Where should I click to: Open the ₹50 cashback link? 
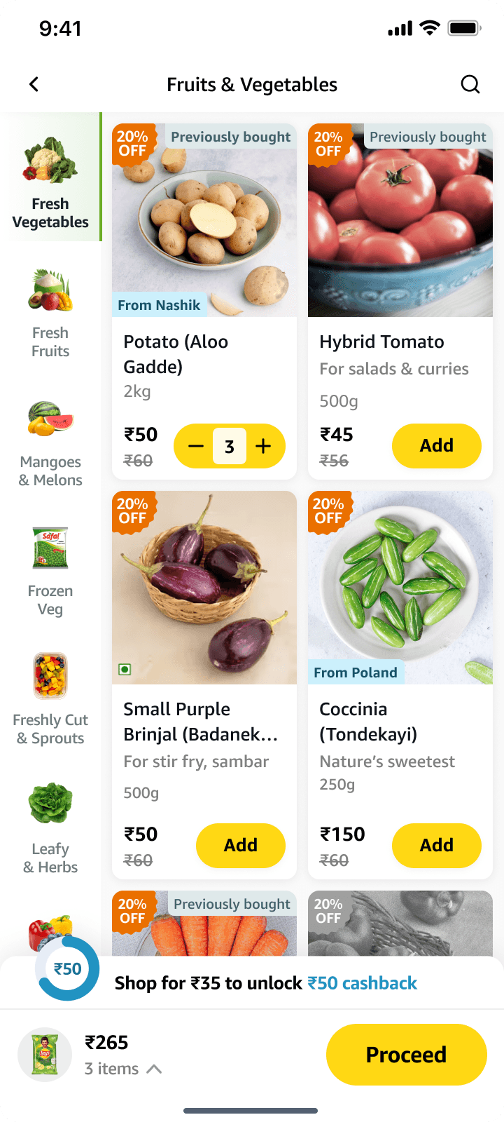point(362,983)
